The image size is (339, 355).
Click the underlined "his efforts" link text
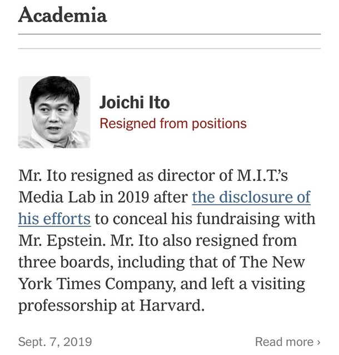(x=54, y=219)
